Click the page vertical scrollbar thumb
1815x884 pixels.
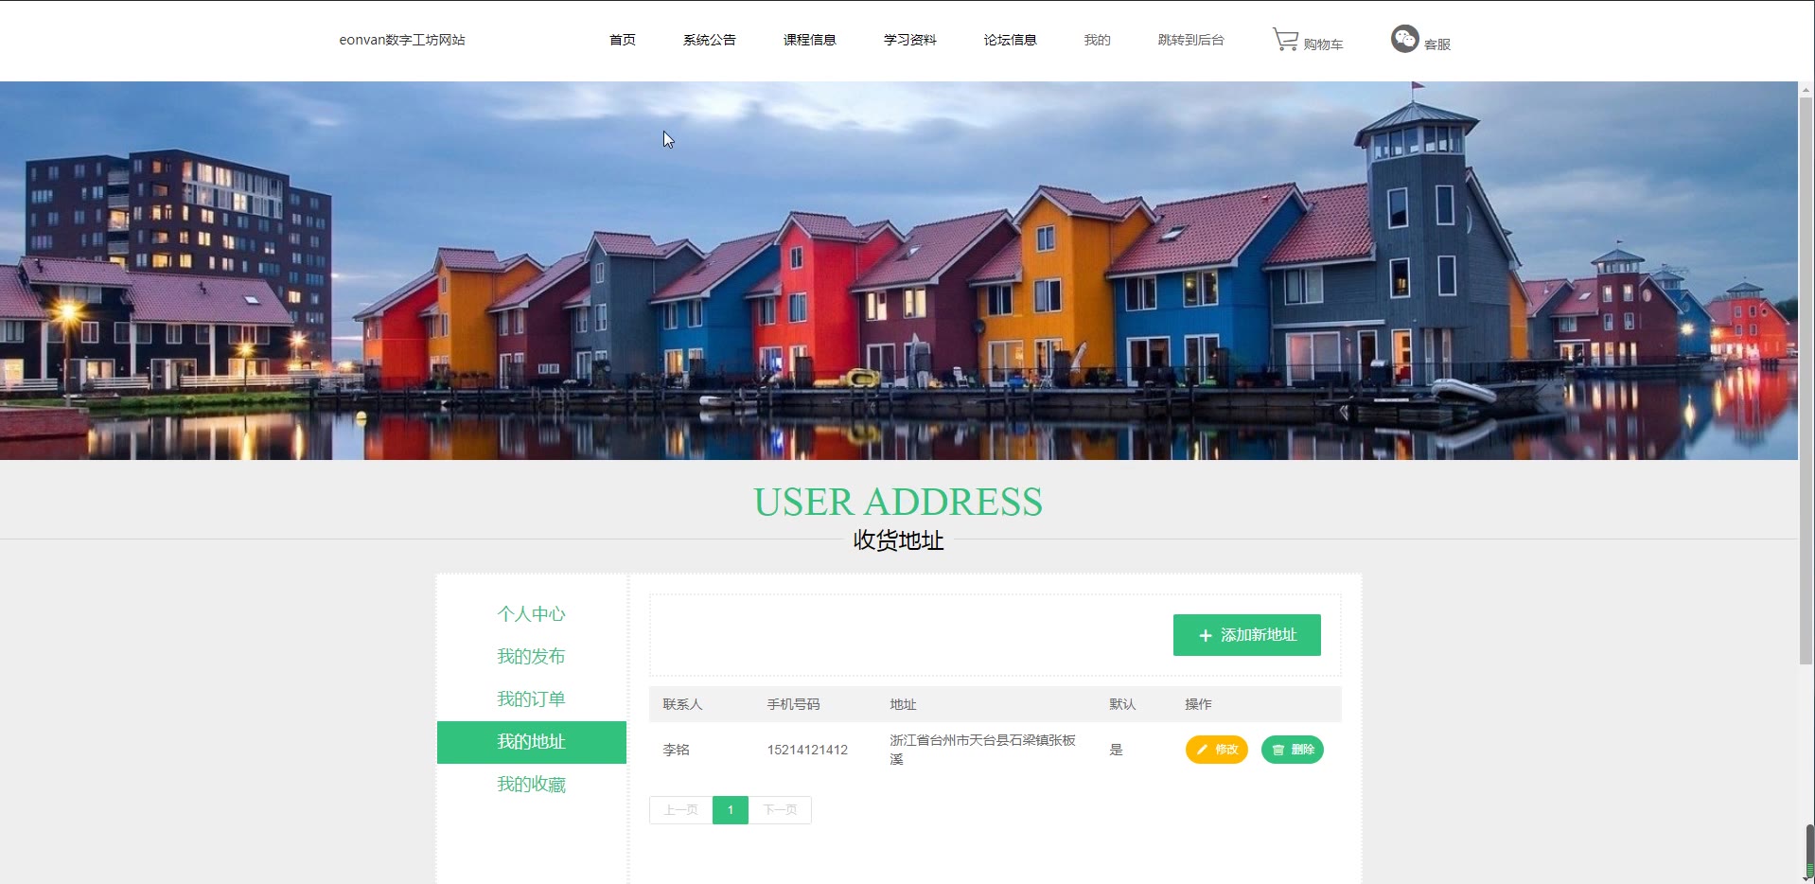(x=1806, y=379)
